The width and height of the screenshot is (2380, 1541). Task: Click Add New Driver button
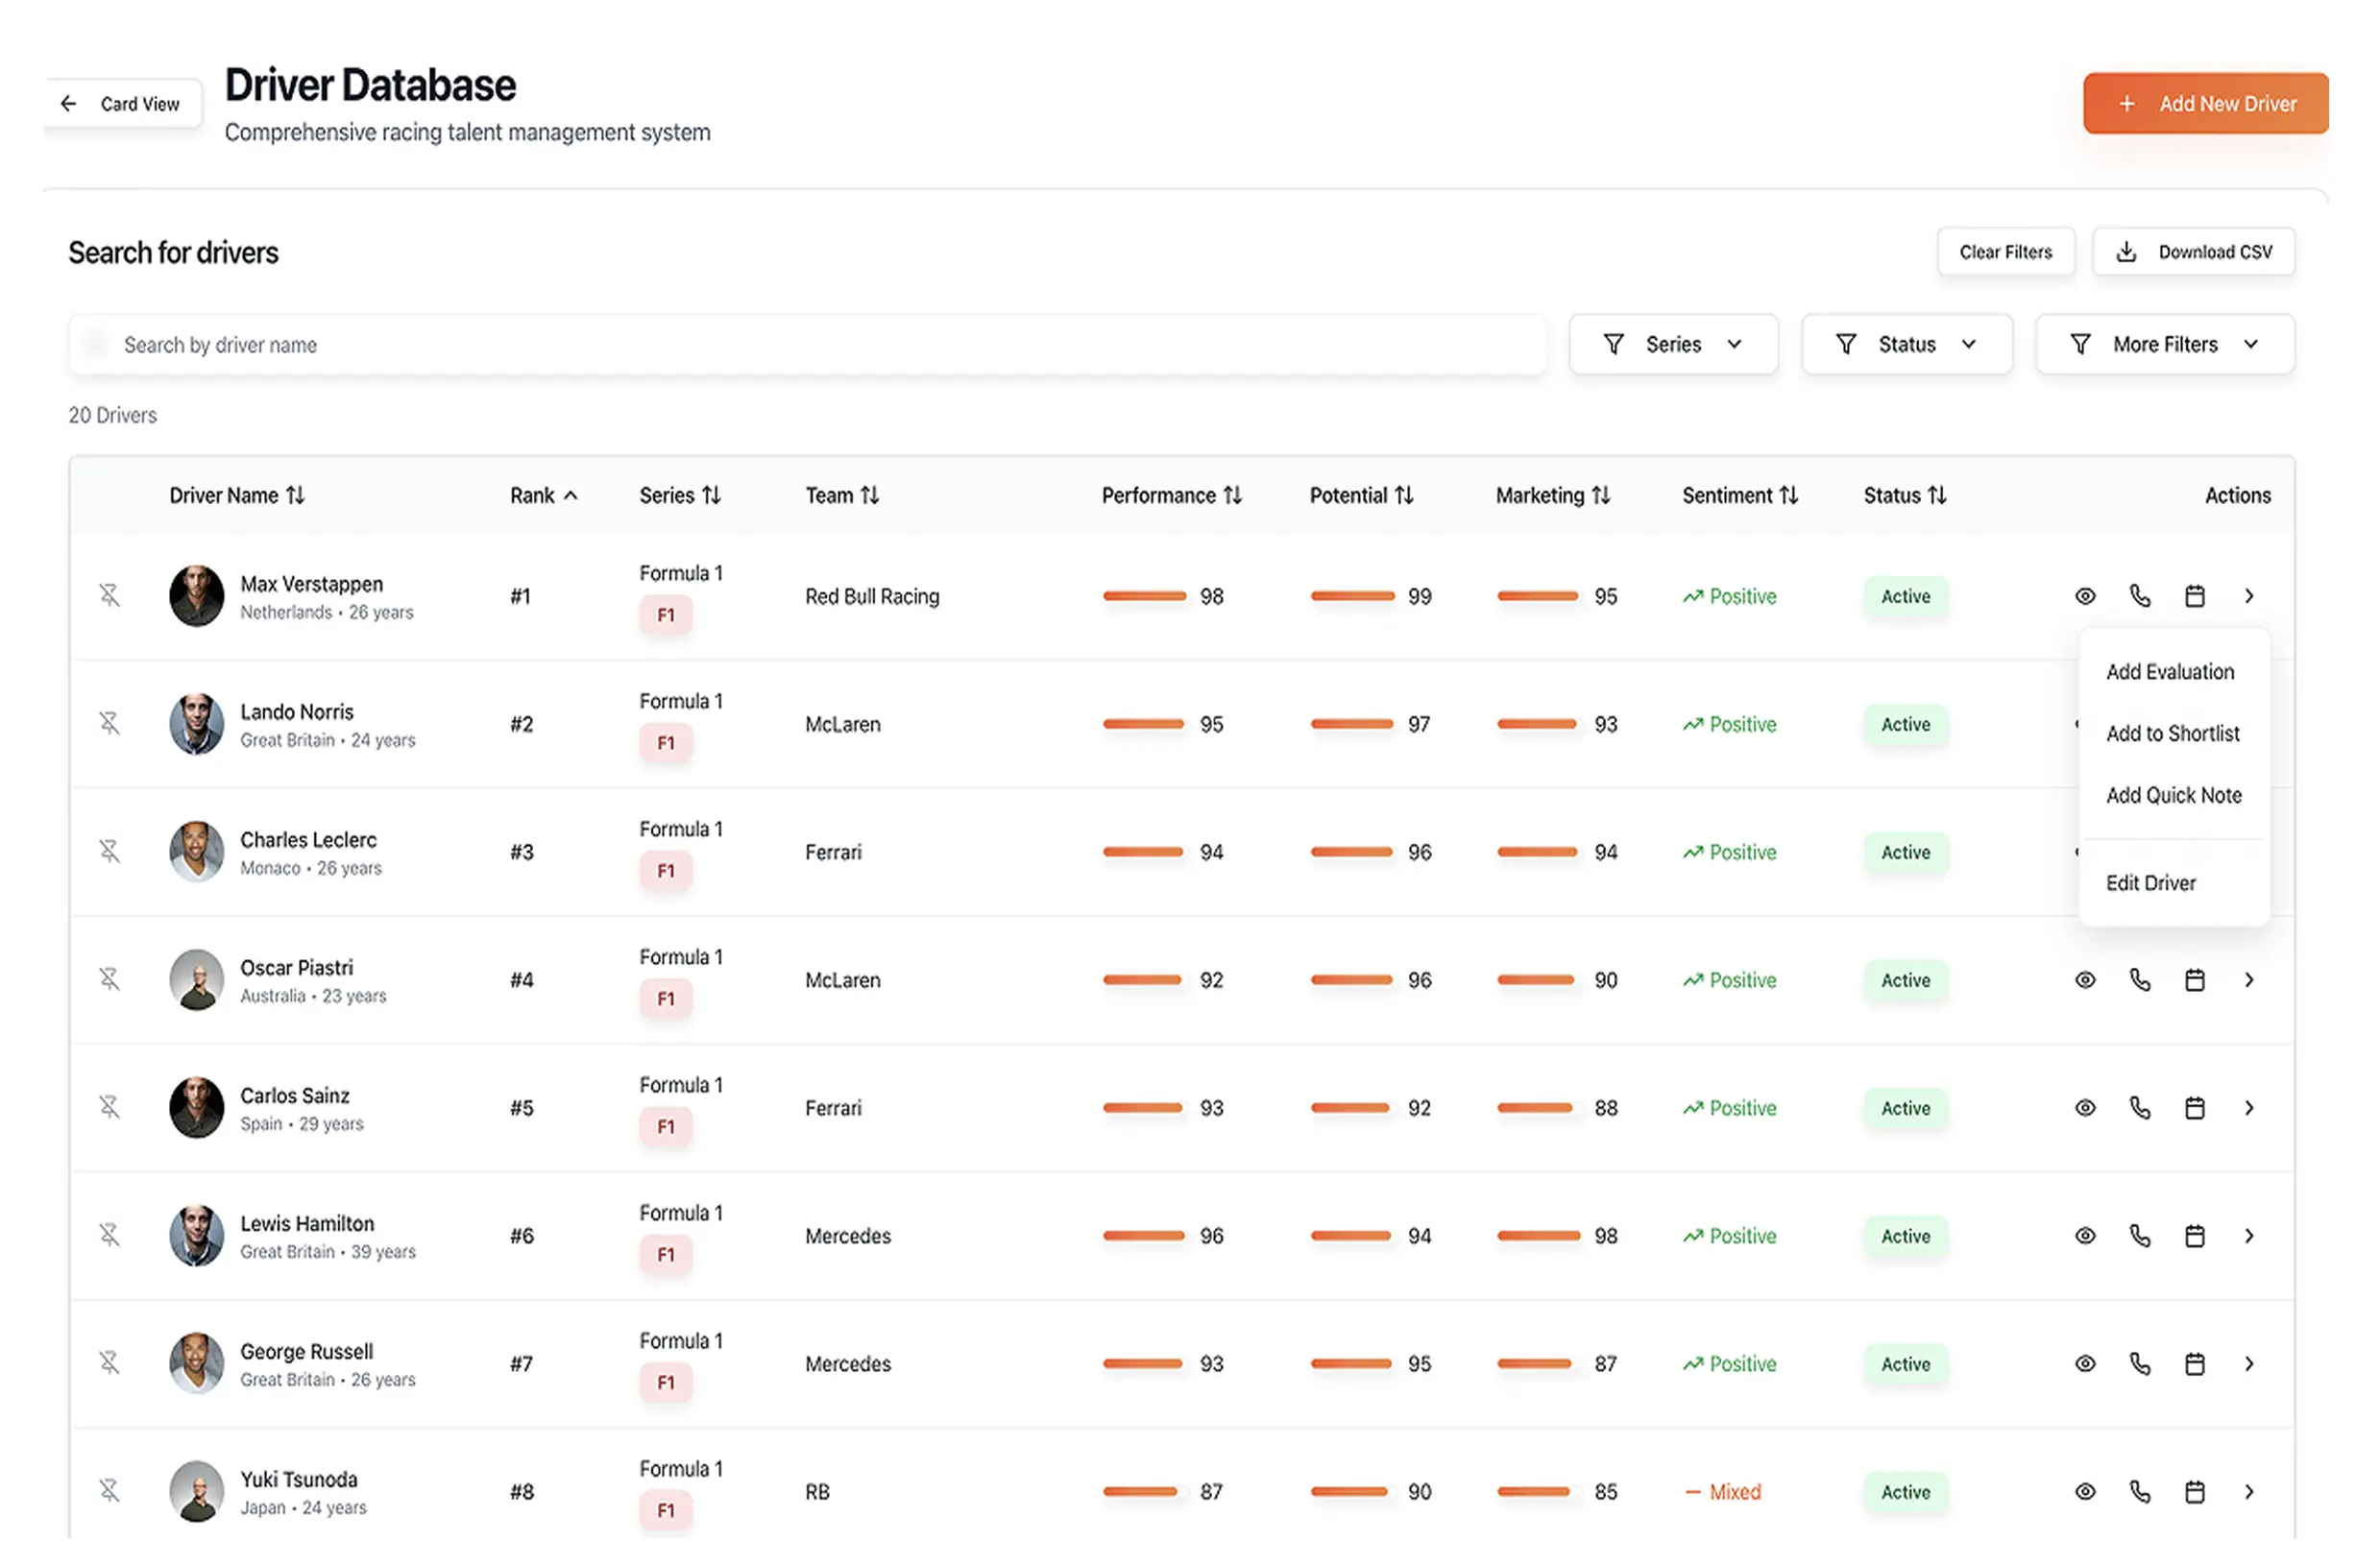click(x=2205, y=104)
